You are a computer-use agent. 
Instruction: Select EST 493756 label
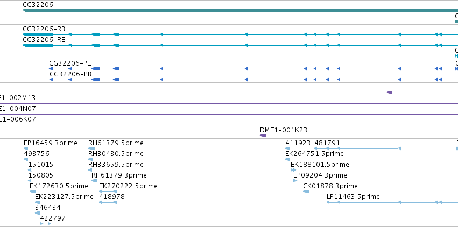[x=37, y=154]
